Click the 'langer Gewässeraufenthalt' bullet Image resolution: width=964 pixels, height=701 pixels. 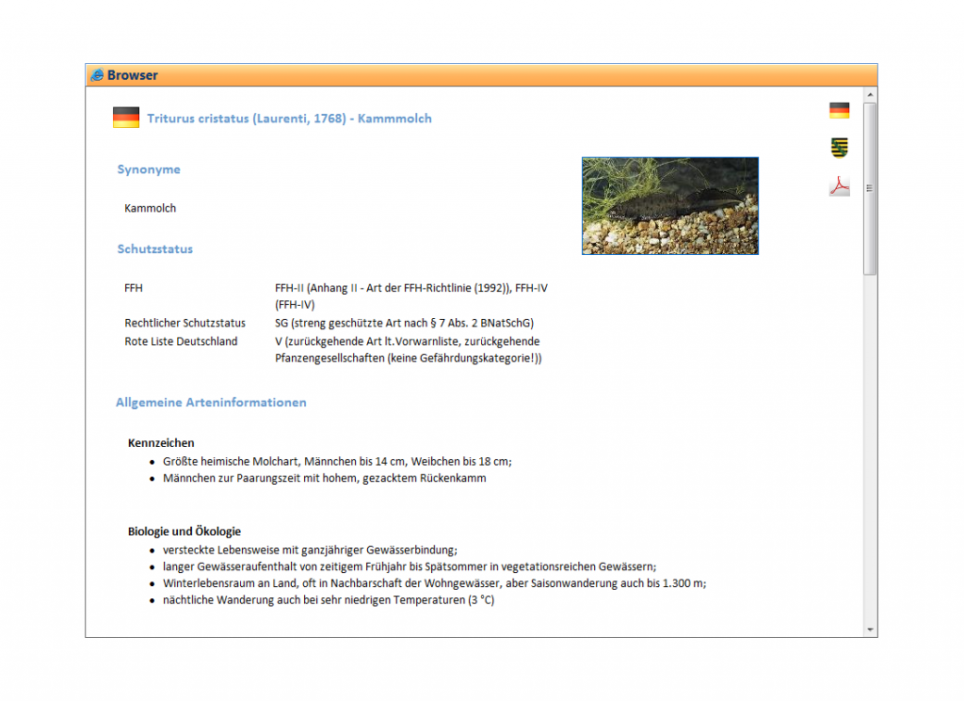click(410, 566)
